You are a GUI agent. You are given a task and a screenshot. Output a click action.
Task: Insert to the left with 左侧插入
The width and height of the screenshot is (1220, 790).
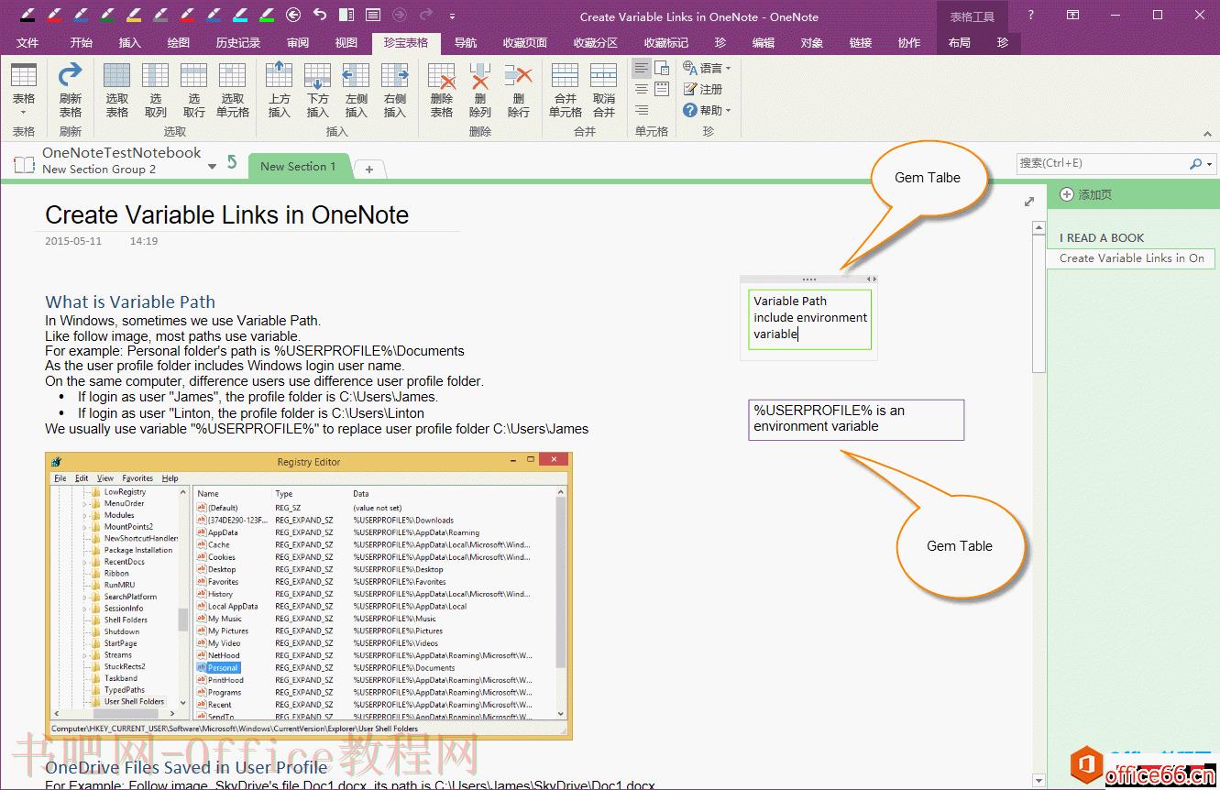[x=357, y=76]
